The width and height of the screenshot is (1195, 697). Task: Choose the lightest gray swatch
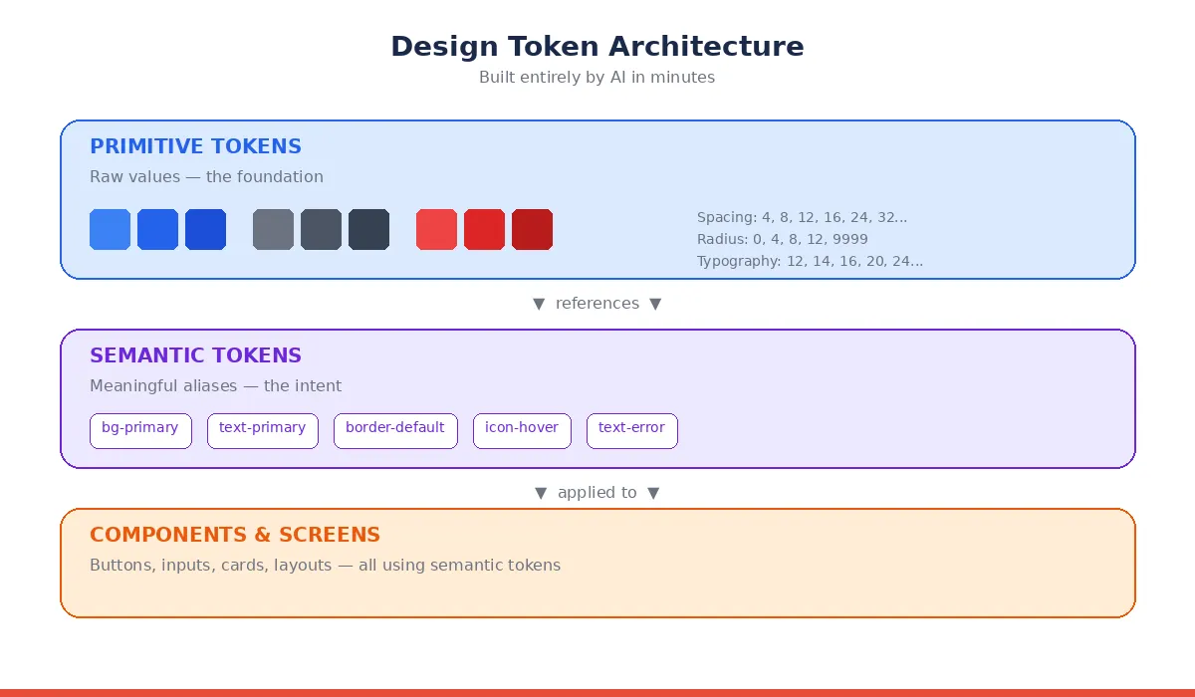[x=273, y=229]
